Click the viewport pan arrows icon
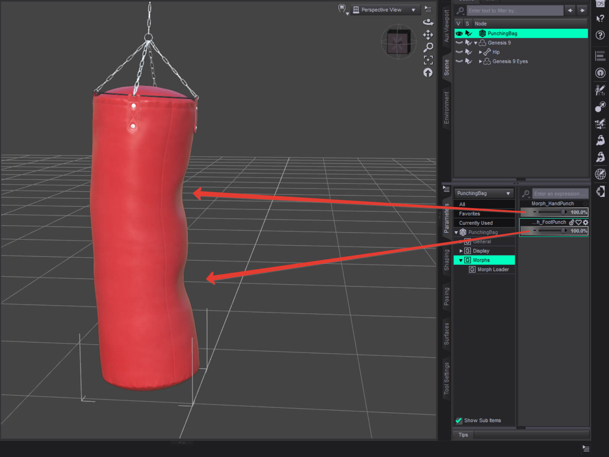This screenshot has height=457, width=609. [428, 35]
